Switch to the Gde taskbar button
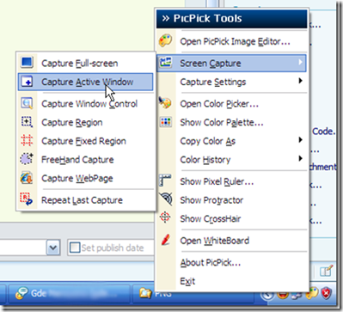Viewport: 343px width, 312px height. [x=70, y=294]
